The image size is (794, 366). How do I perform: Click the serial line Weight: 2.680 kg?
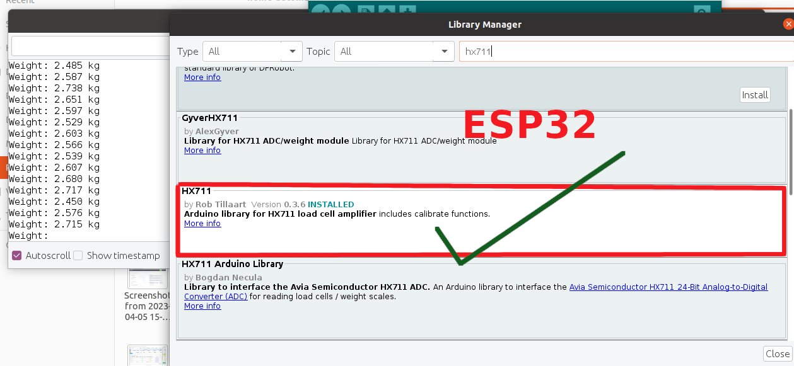click(x=54, y=178)
